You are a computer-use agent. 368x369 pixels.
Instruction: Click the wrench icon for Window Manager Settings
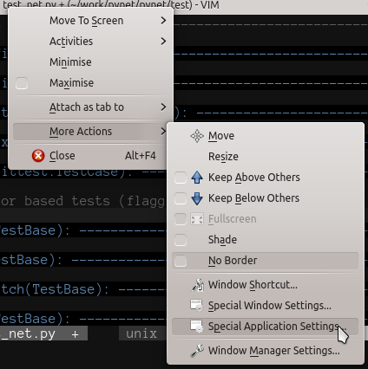(x=197, y=351)
